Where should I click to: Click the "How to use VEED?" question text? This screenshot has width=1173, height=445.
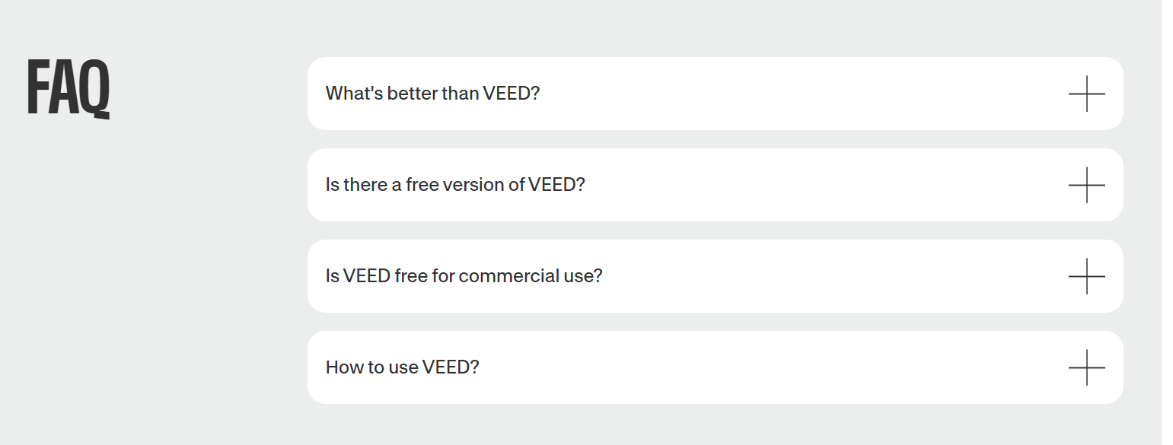pos(402,367)
